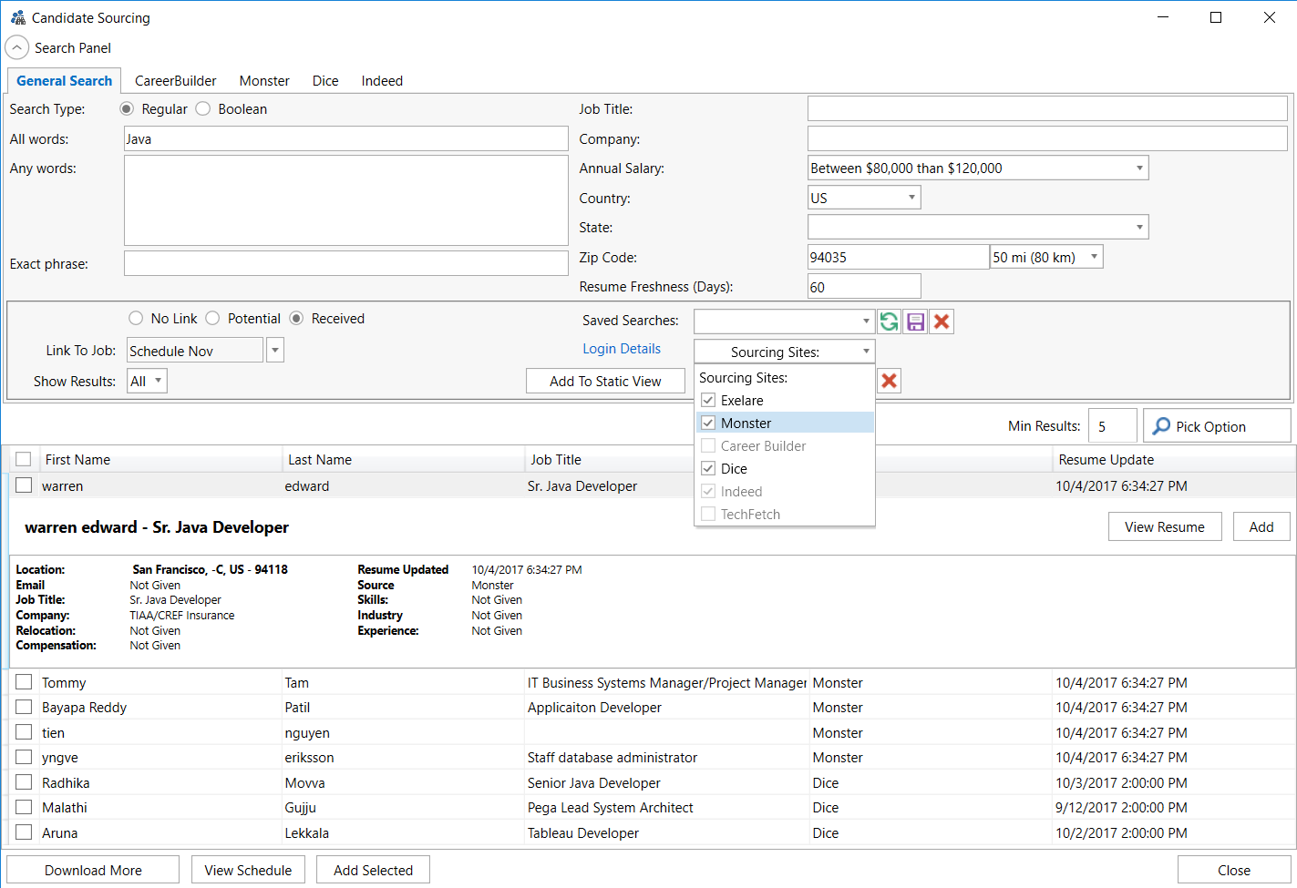Click the Add Selected button
The width and height of the screenshot is (1297, 888).
373,871
